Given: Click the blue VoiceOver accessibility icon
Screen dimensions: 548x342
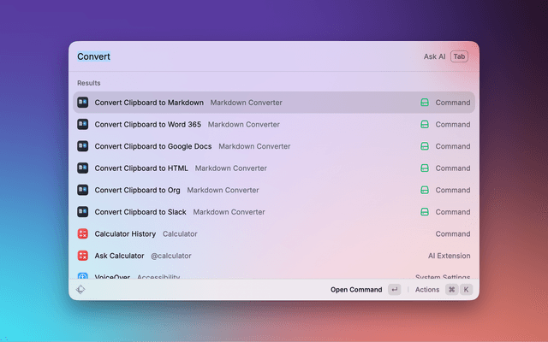Looking at the screenshot, I should pyautogui.click(x=83, y=276).
